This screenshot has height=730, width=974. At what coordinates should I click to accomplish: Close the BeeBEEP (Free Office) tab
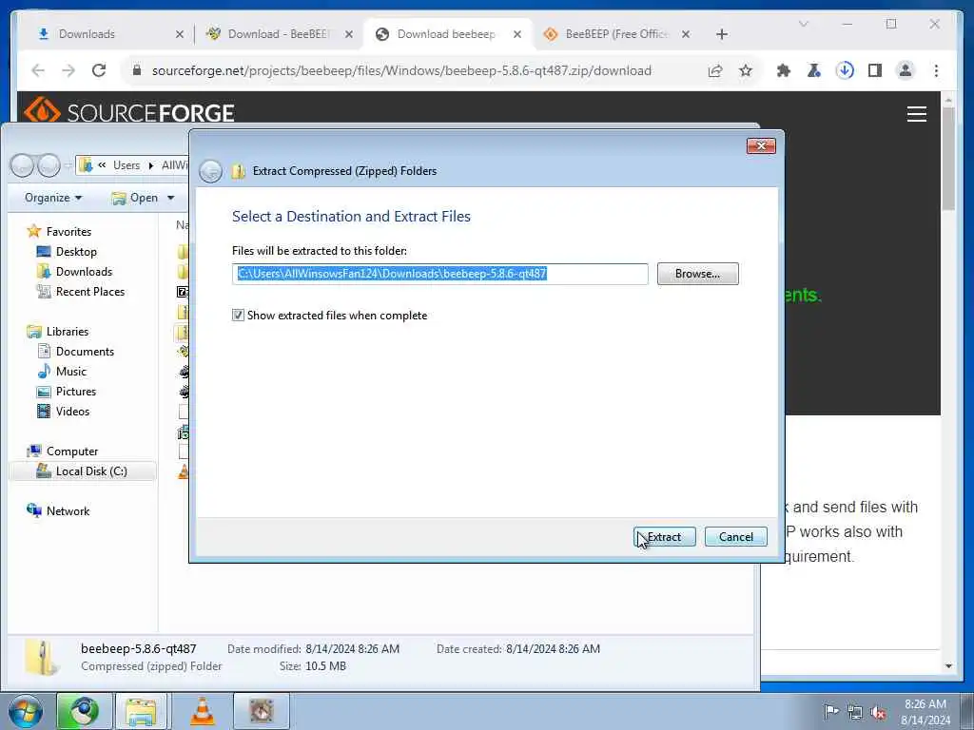coord(686,34)
